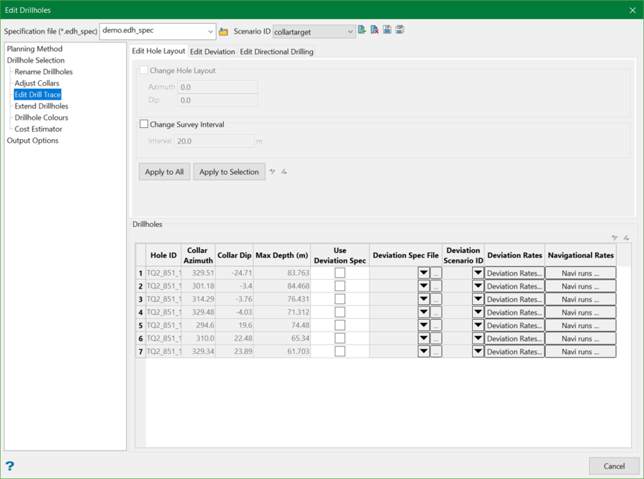Click browse ellipsis button in row 4
Image resolution: width=644 pixels, height=479 pixels.
pyautogui.click(x=437, y=312)
